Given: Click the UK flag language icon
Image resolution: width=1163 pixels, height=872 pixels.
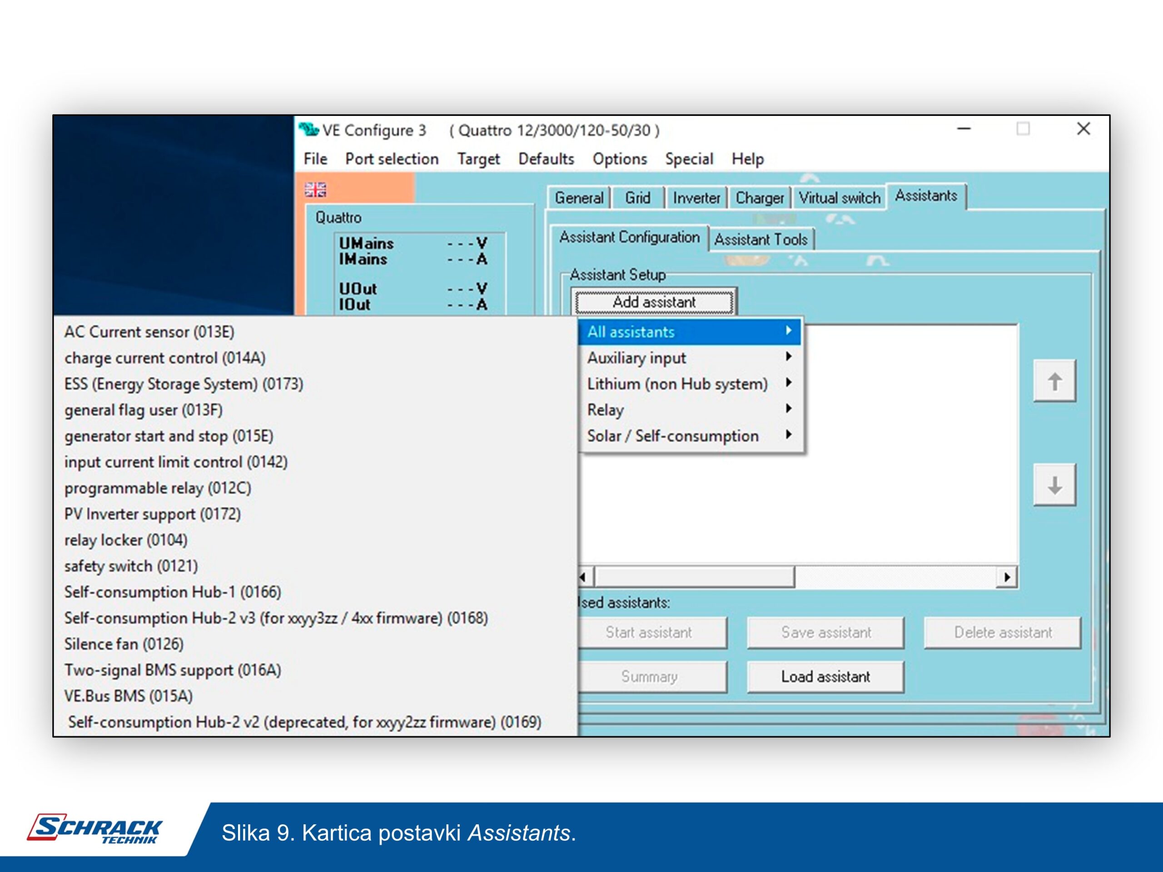Looking at the screenshot, I should pos(315,190).
